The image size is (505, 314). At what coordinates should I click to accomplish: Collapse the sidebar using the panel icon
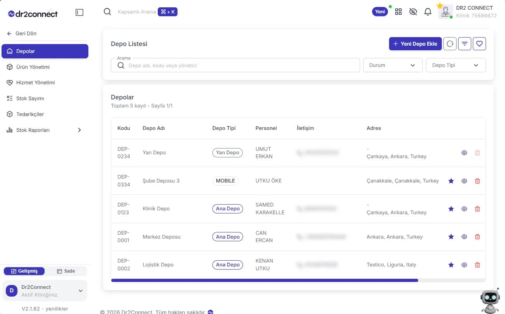79,12
